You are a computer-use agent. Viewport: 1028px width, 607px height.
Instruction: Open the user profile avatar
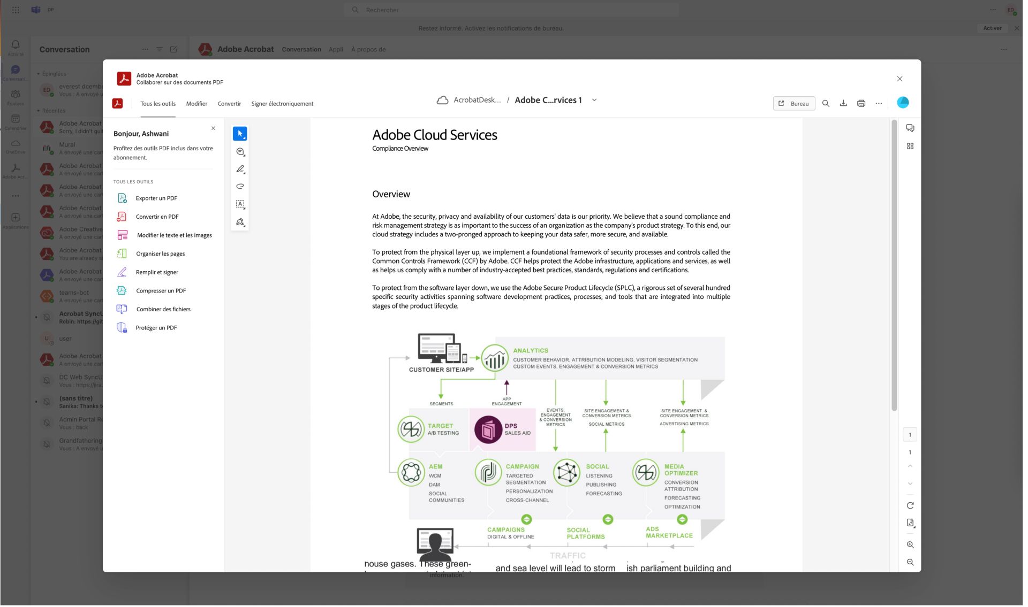[x=903, y=103]
